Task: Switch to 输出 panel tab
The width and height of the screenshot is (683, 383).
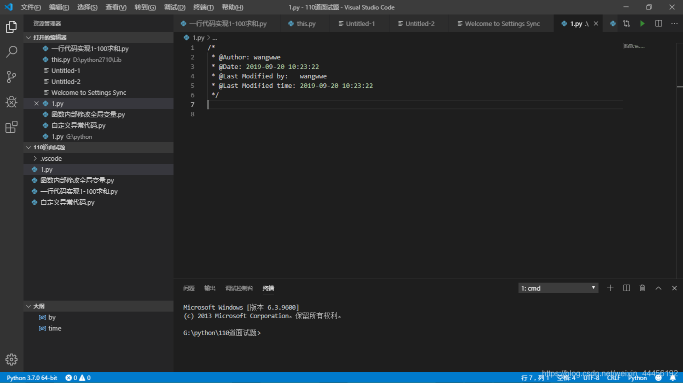Action: pos(210,288)
